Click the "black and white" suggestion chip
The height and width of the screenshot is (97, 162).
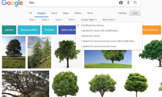67,30
